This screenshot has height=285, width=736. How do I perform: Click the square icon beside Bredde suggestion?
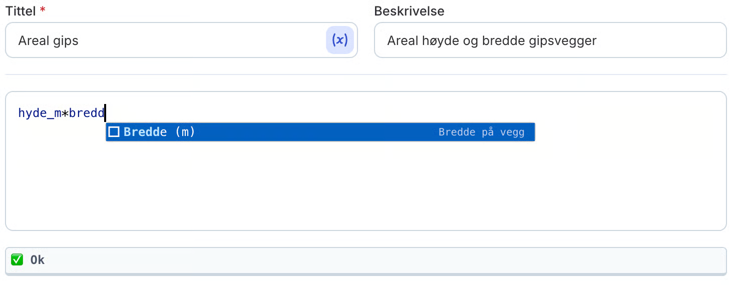click(114, 132)
